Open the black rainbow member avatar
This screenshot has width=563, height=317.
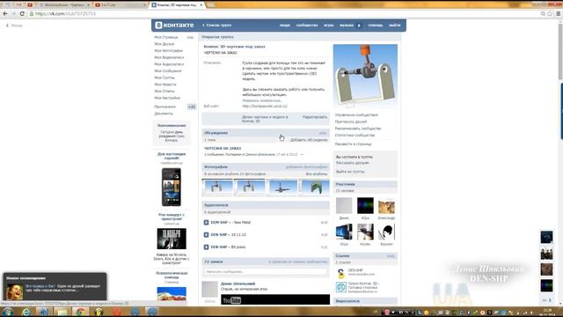click(365, 205)
